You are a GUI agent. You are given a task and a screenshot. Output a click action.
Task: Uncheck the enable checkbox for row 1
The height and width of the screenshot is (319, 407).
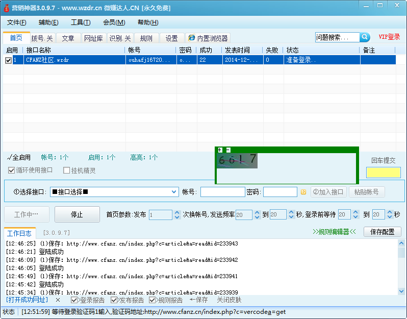[x=8, y=60]
